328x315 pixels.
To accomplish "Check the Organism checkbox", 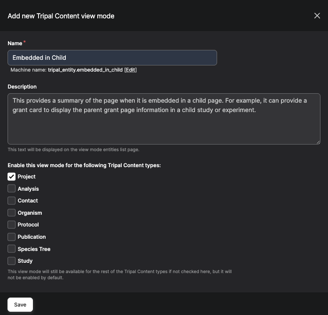I will (11, 212).
